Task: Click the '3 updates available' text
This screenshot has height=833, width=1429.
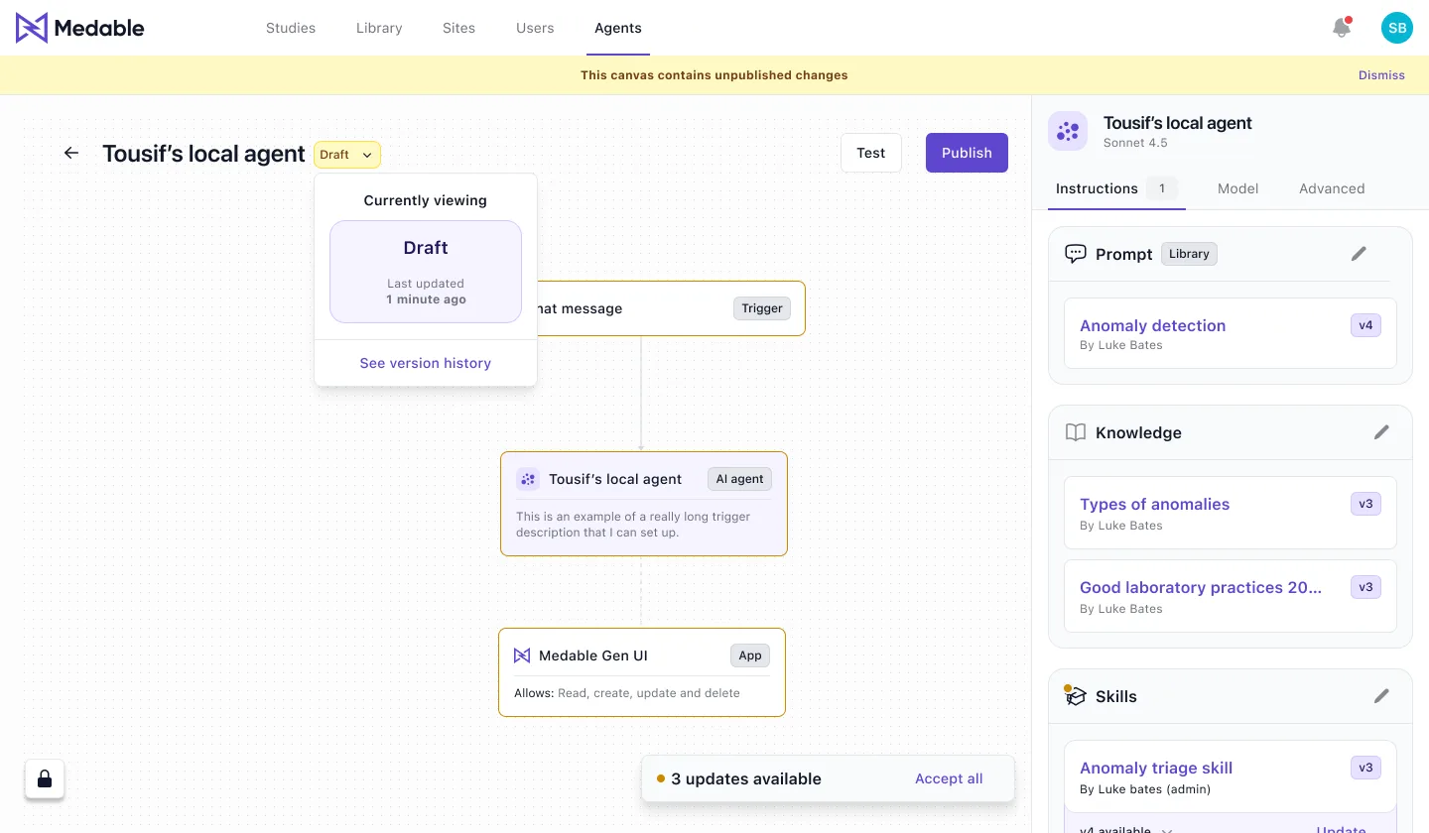Action: click(746, 778)
